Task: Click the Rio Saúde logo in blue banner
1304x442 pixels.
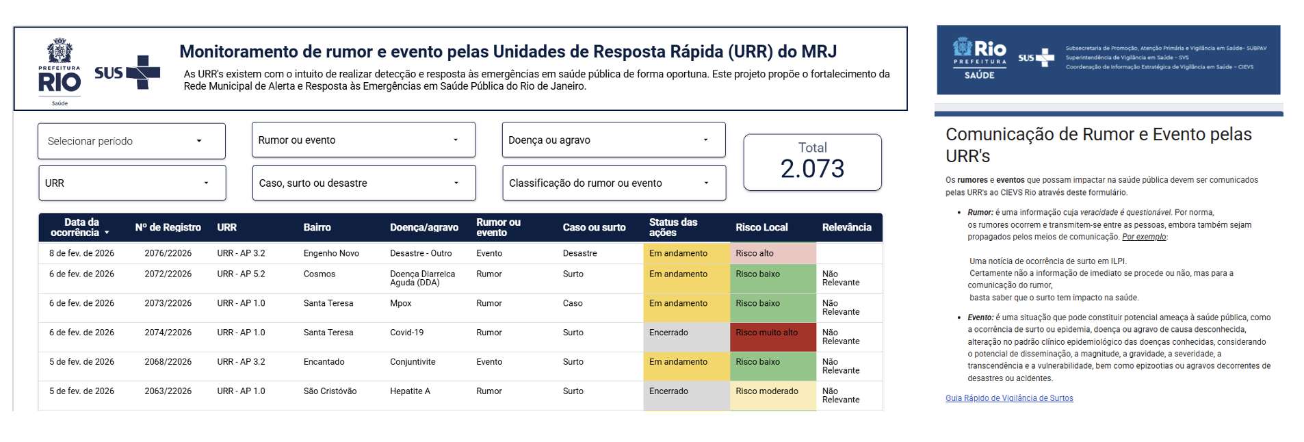Action: click(x=980, y=60)
